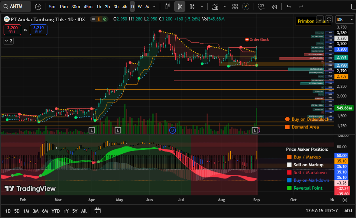Open the ANTM symbol search box
356x218 pixels.
[16, 6]
